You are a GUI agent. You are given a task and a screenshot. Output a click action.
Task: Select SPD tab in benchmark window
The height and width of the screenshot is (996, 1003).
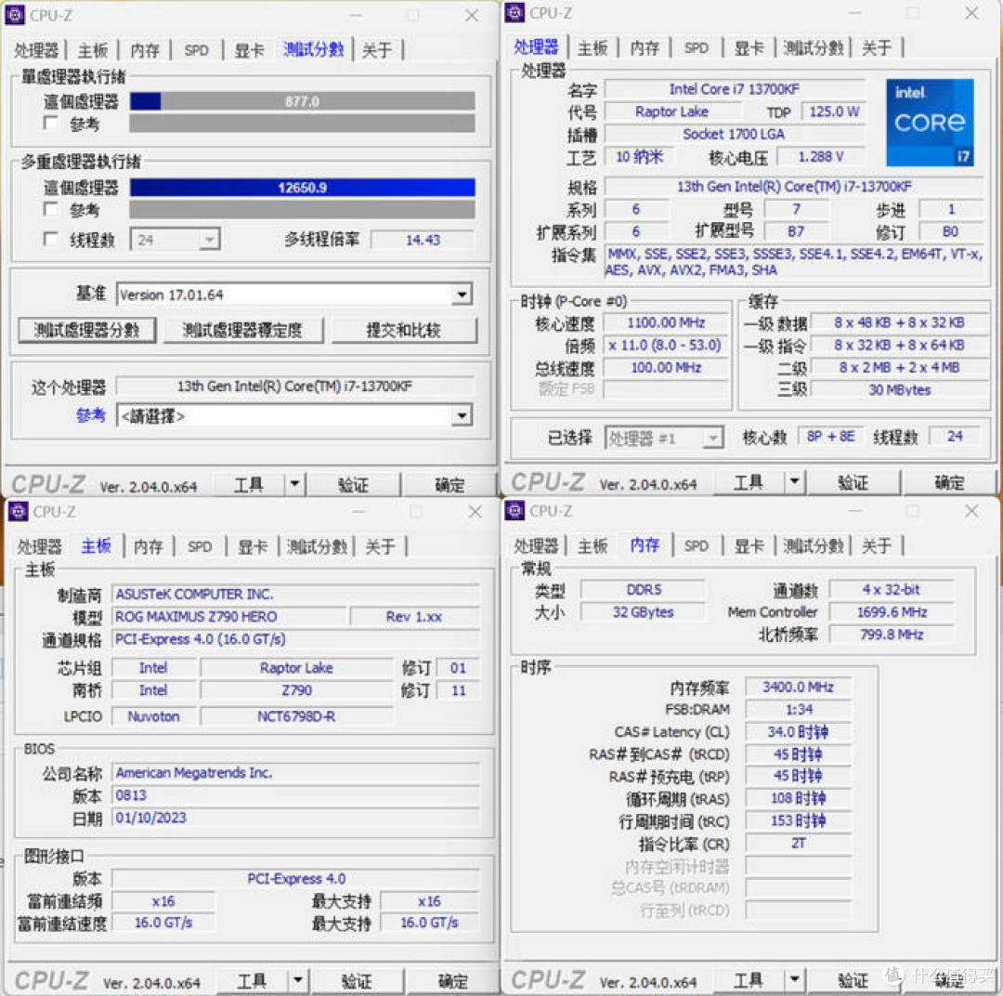[196, 50]
